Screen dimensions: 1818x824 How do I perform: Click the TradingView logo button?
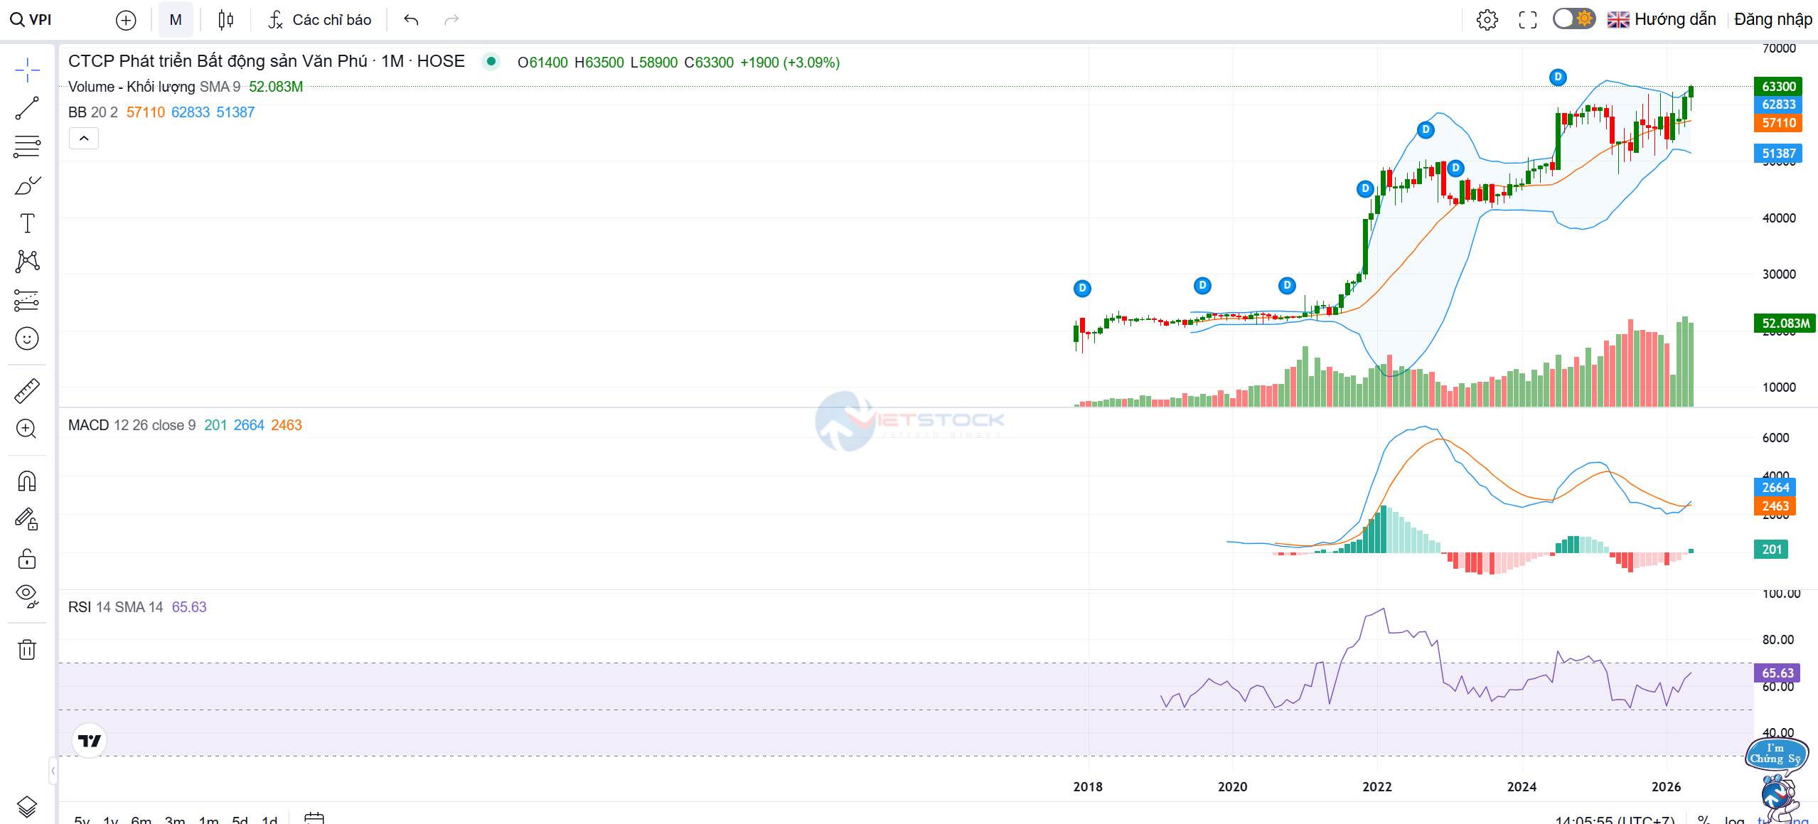[x=90, y=741]
